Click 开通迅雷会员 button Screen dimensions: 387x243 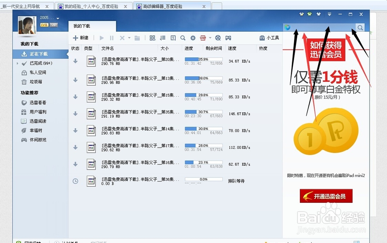[326, 196]
